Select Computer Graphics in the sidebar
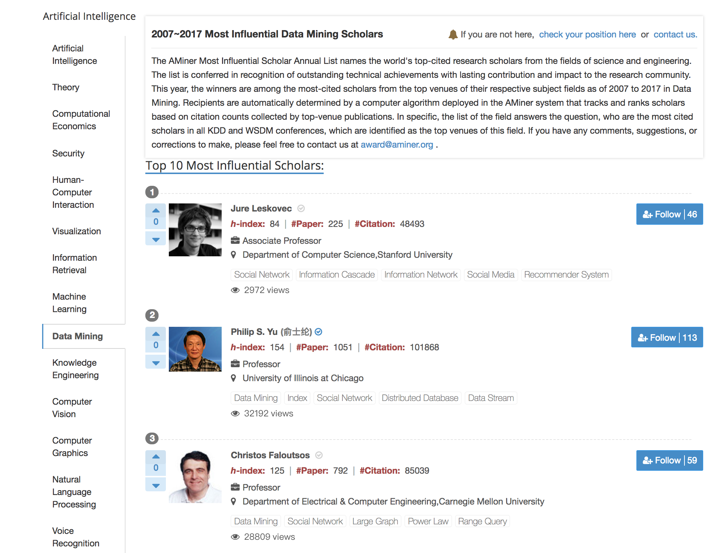This screenshot has width=723, height=553. pos(72,447)
